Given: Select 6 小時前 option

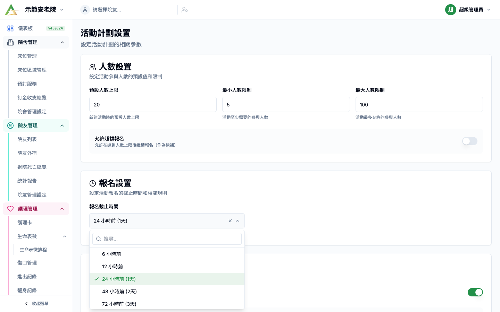Looking at the screenshot, I should tap(167, 254).
